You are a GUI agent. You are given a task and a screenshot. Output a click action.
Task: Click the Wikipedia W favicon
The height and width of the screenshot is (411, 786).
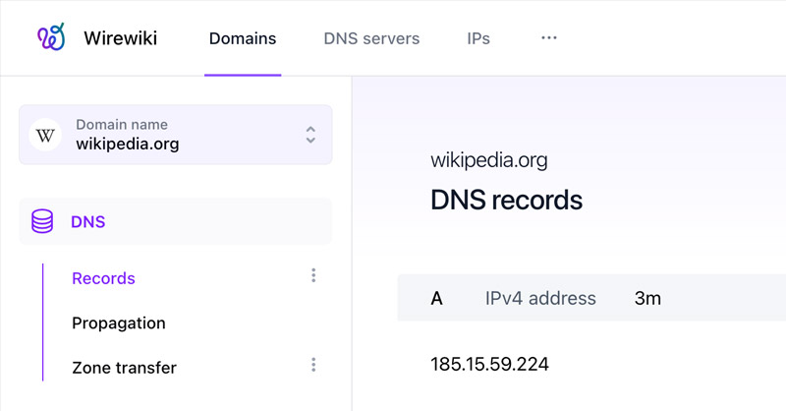pos(45,135)
